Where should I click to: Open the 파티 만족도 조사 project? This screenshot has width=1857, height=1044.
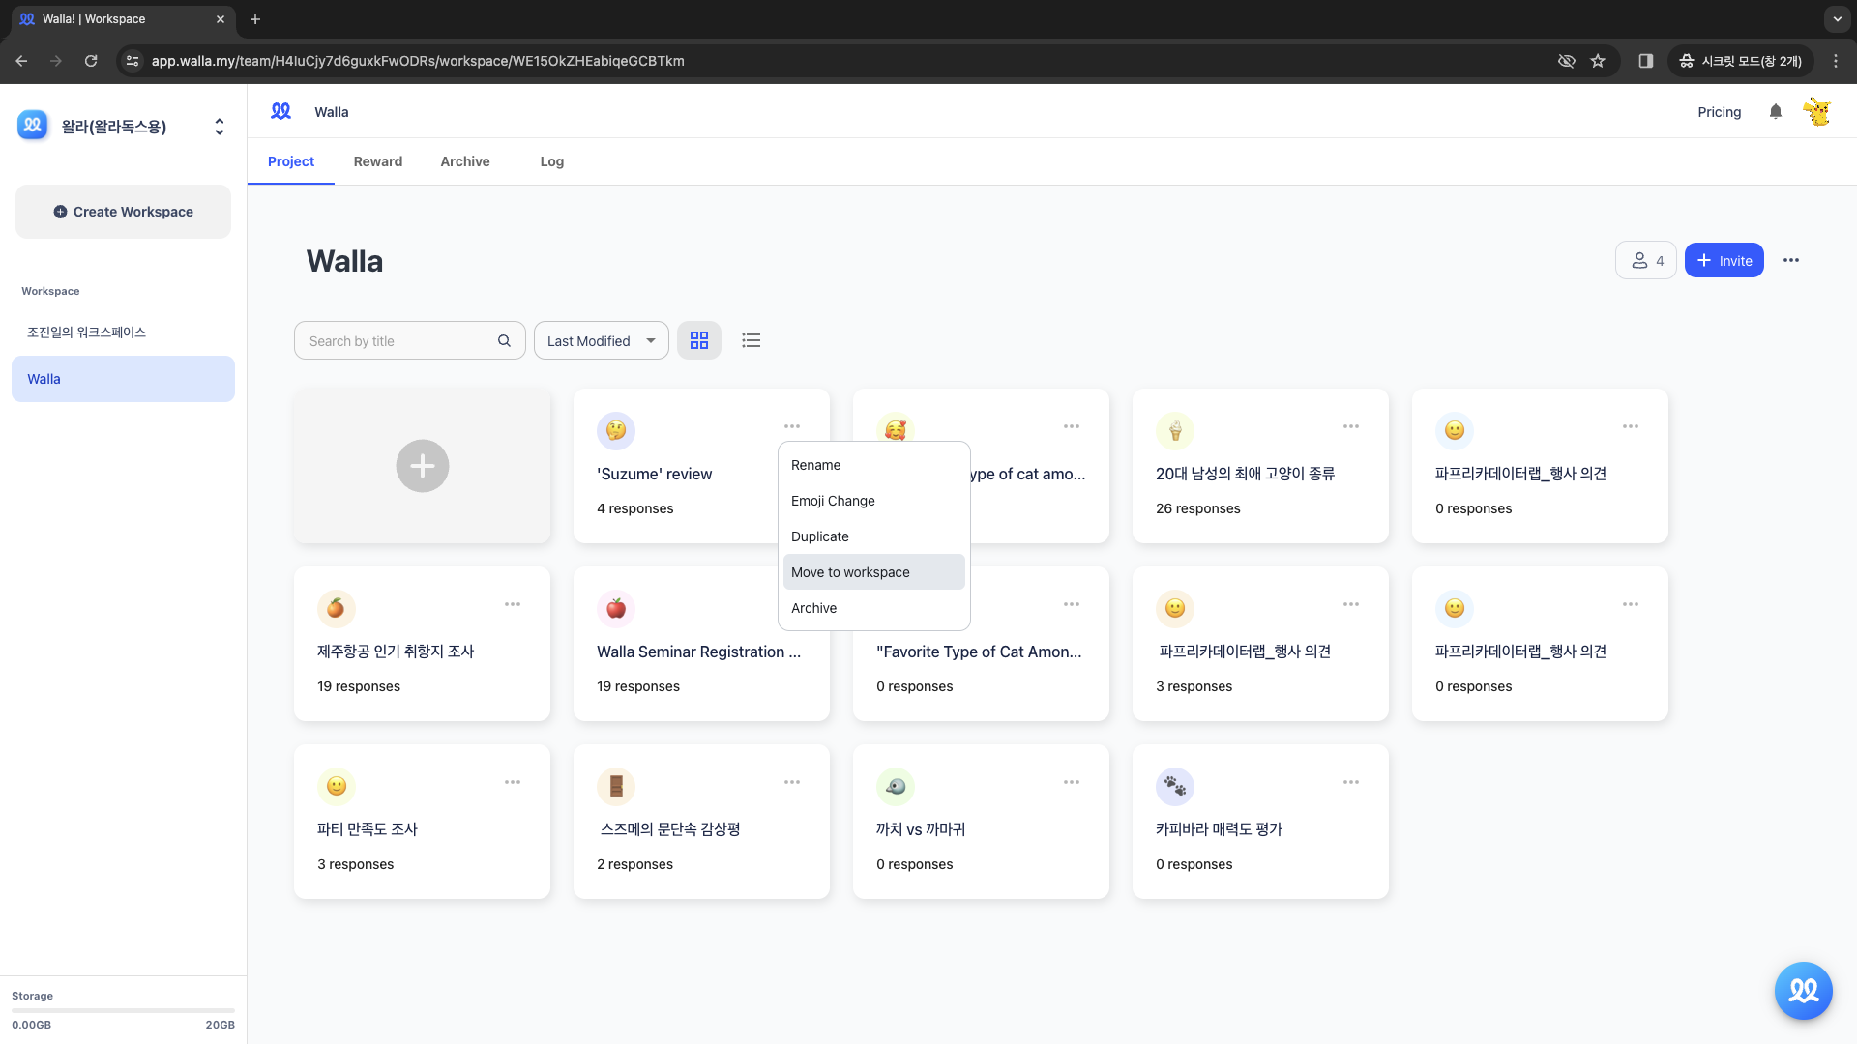click(x=422, y=822)
